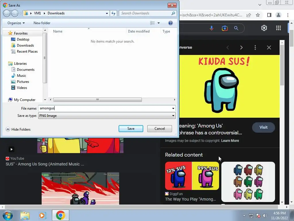The width and height of the screenshot is (294, 221).
Task: Open the Help question mark icon
Action: pyautogui.click(x=170, y=23)
